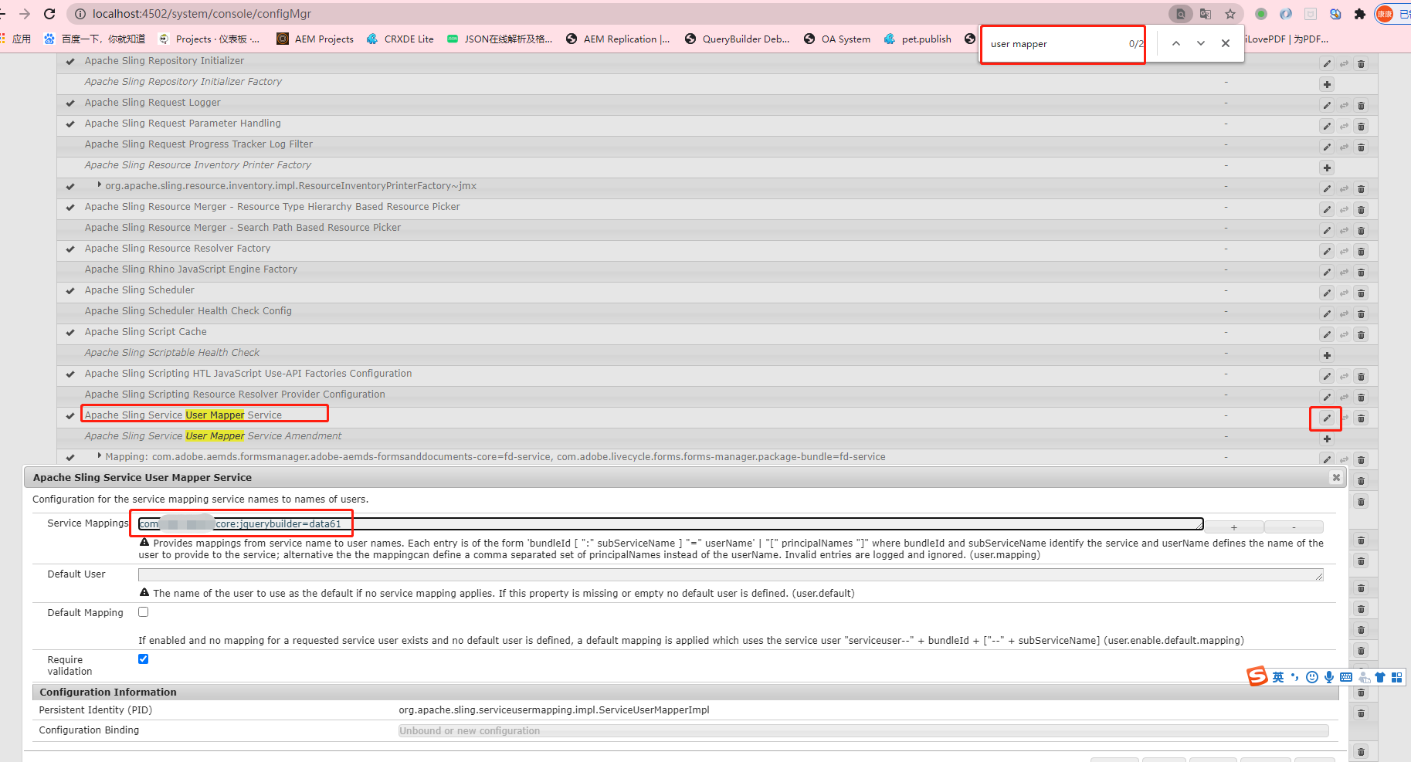Open the pet.publish bookmark
This screenshot has height=762, width=1411.
point(917,39)
